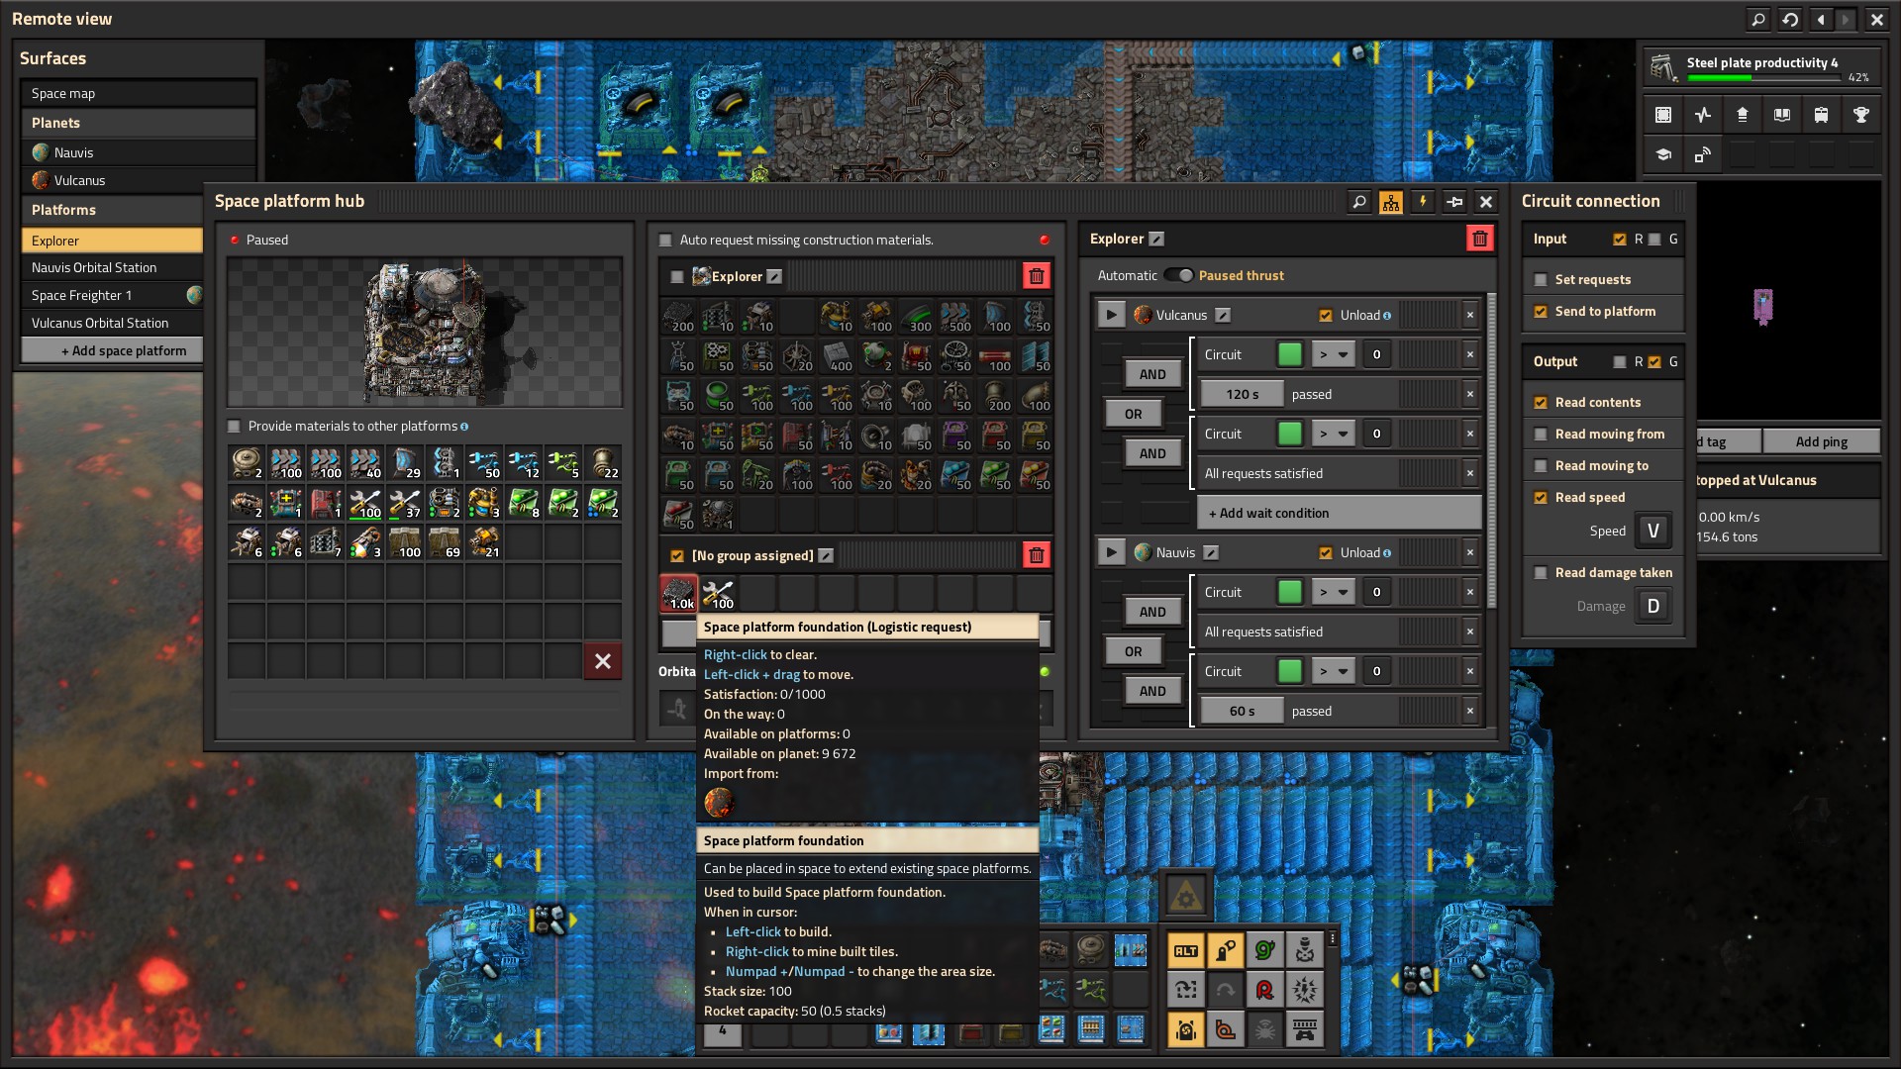Select the Nauvis Orbital Station platform
The width and height of the screenshot is (1901, 1069).
(x=112, y=267)
